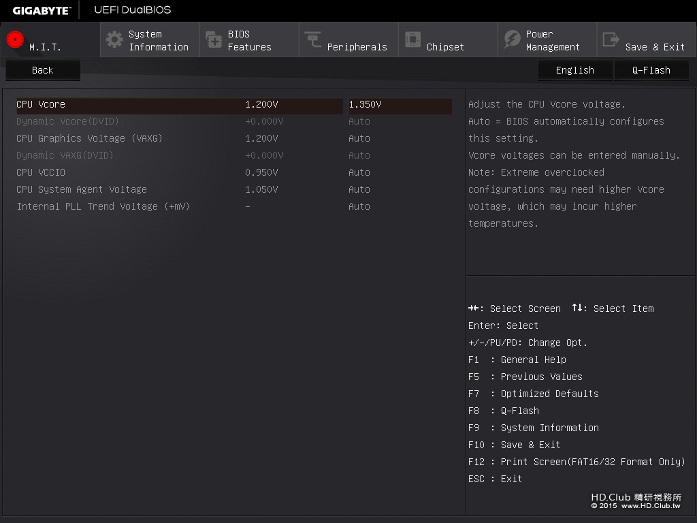The width and height of the screenshot is (697, 523).
Task: Click the ESC Exit help line
Action: pos(496,479)
